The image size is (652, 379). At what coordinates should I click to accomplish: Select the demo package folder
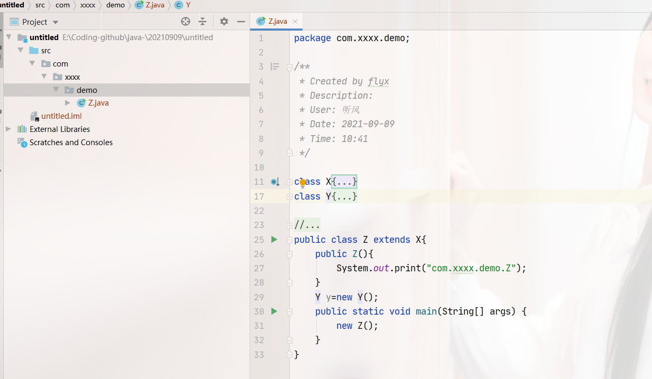[x=87, y=90]
